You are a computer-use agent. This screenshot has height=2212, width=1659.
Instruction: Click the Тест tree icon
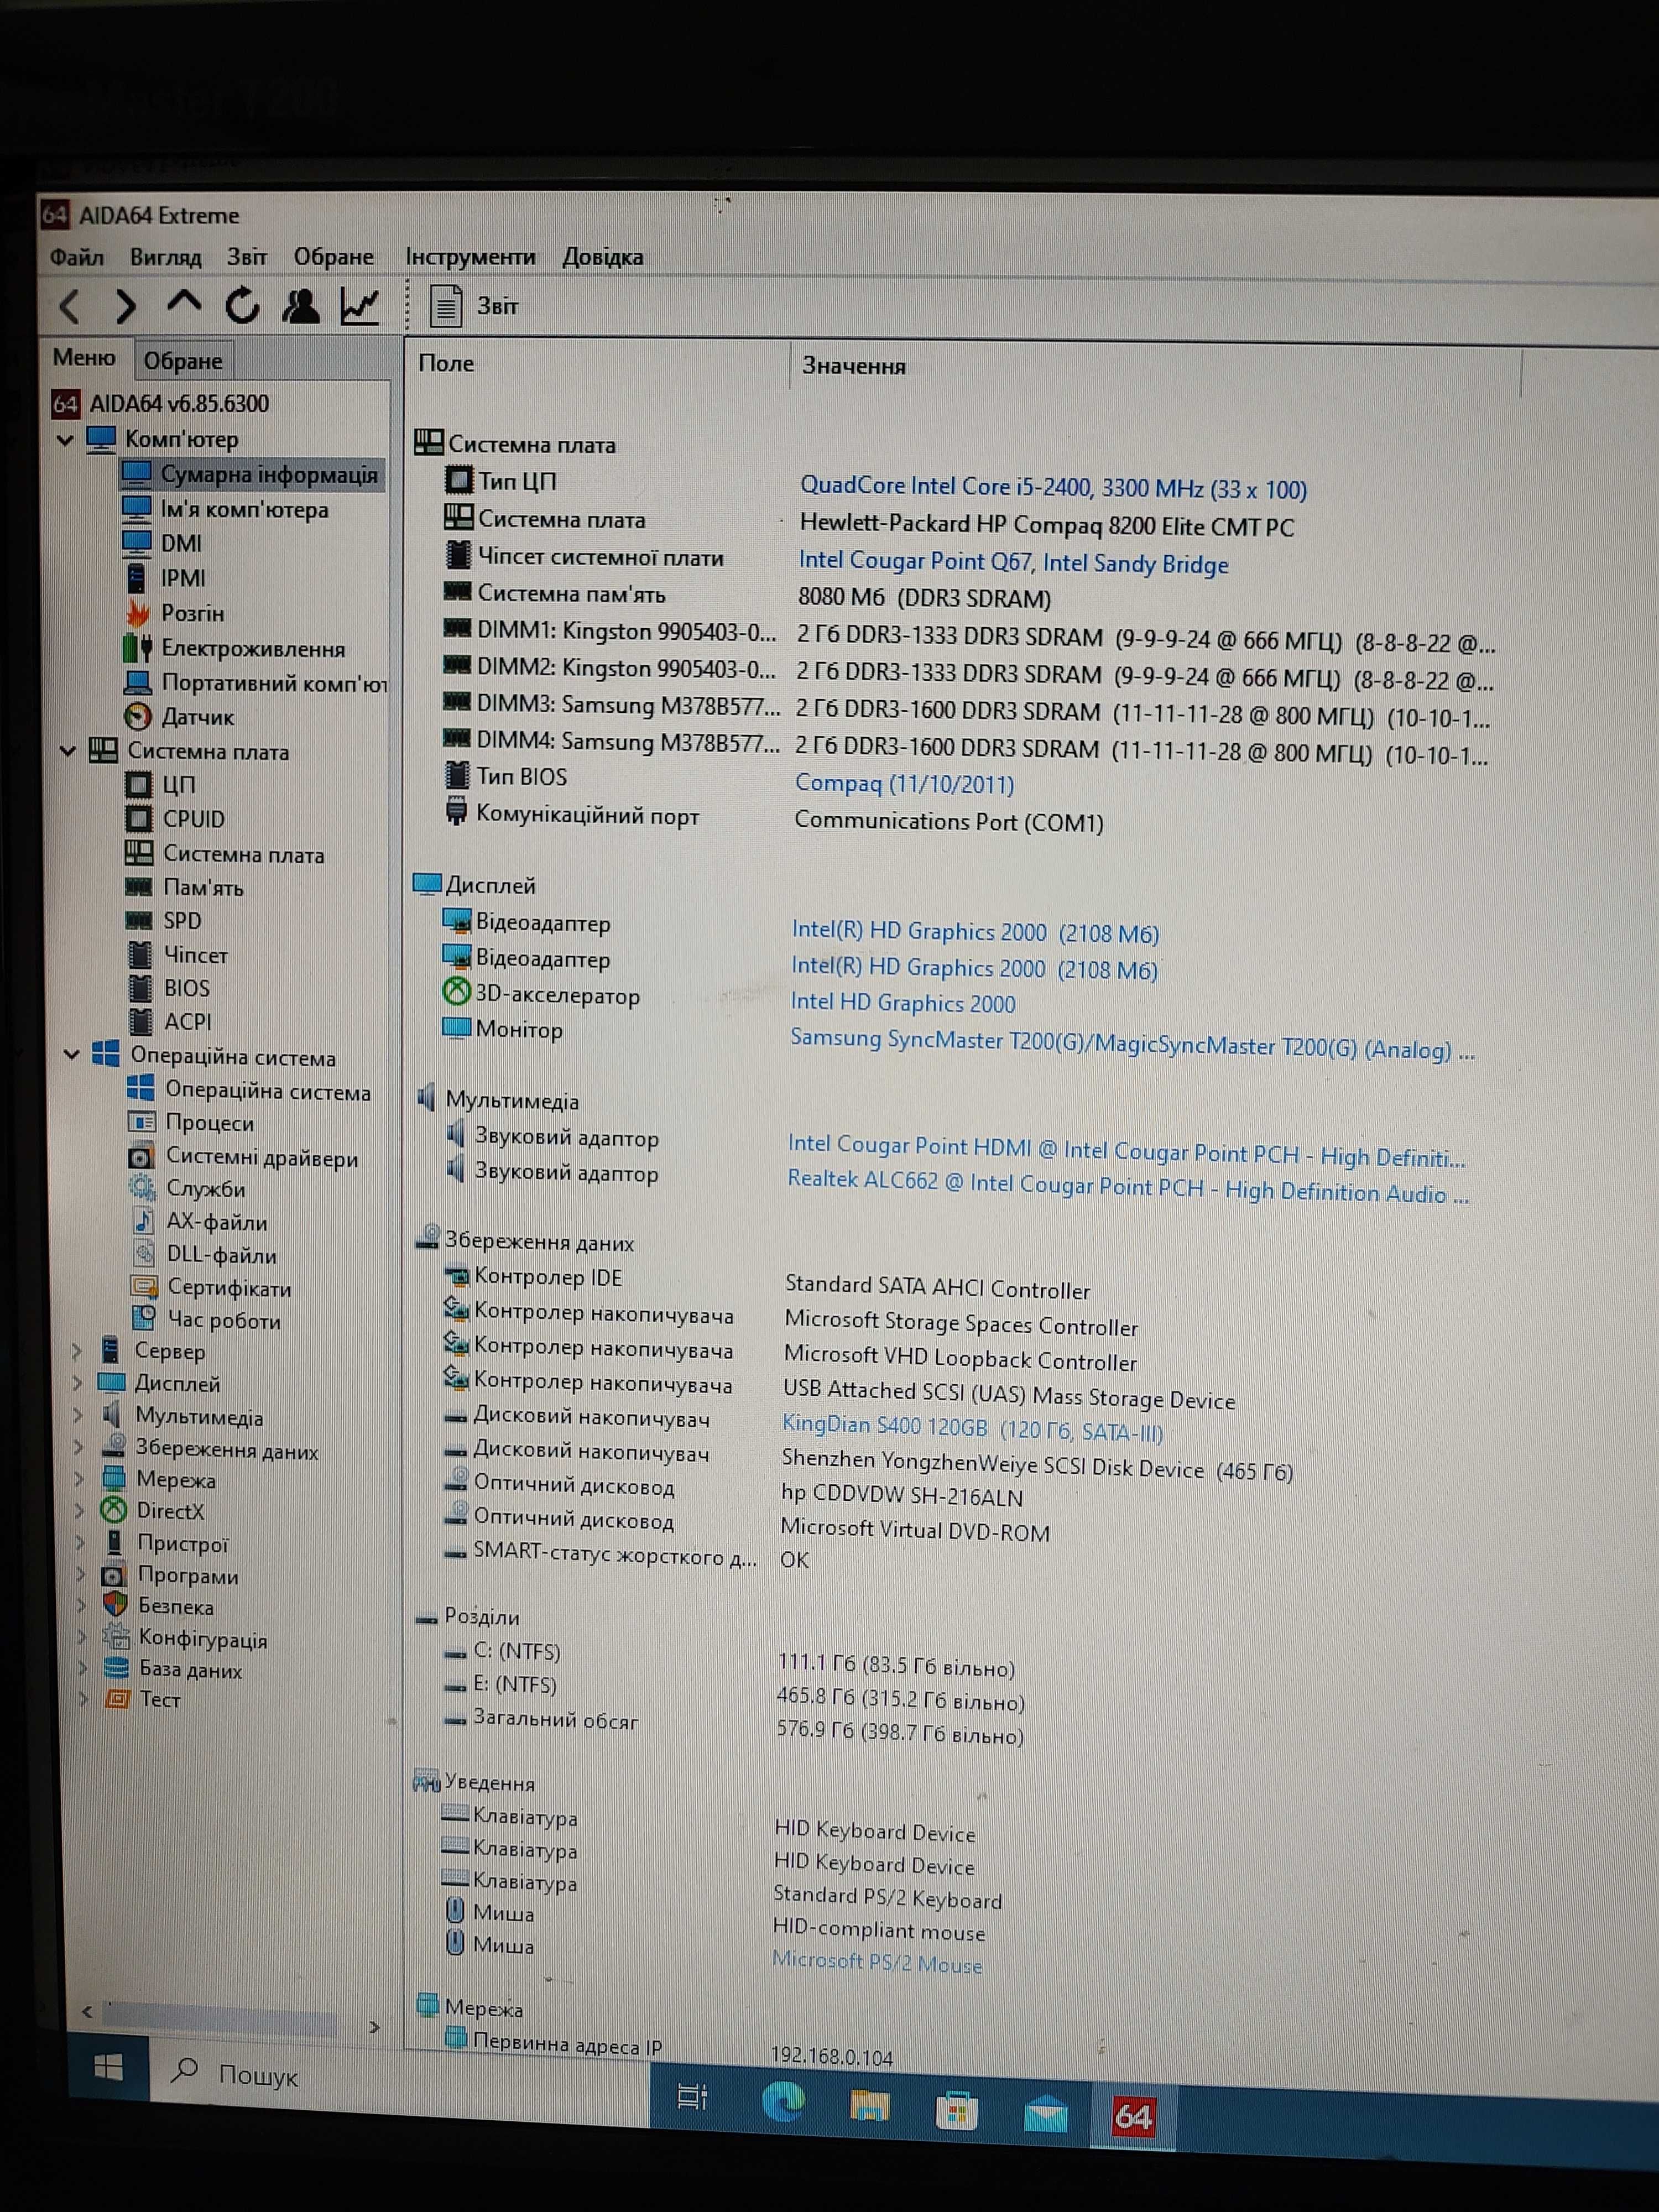coord(118,1699)
